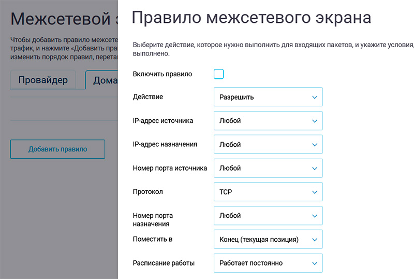Expand the 'IP-адрес источника' dropdown
Image resolution: width=414 pixels, height=279 pixels.
point(268,121)
